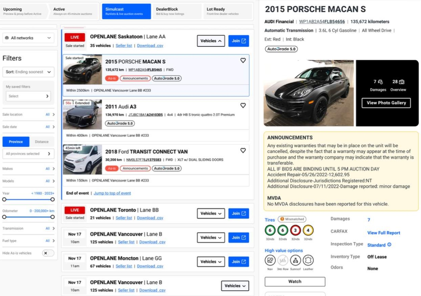
Task: Favorite the Ford Transit Connect Van listing
Action: [243, 151]
